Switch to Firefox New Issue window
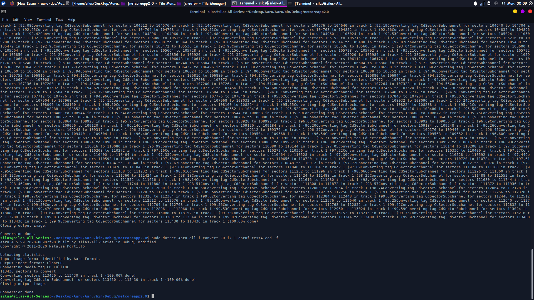Screen dimensions: 534x300 pyautogui.click(x=39, y=3)
